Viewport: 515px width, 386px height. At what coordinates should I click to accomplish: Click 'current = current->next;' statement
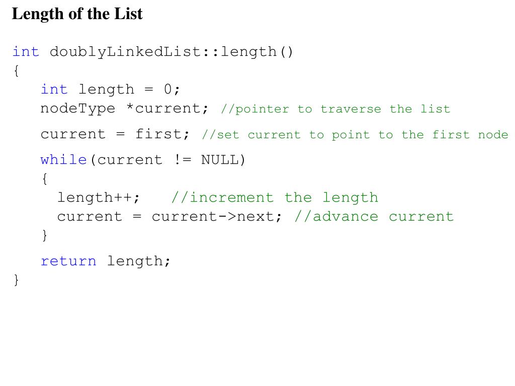(x=169, y=217)
